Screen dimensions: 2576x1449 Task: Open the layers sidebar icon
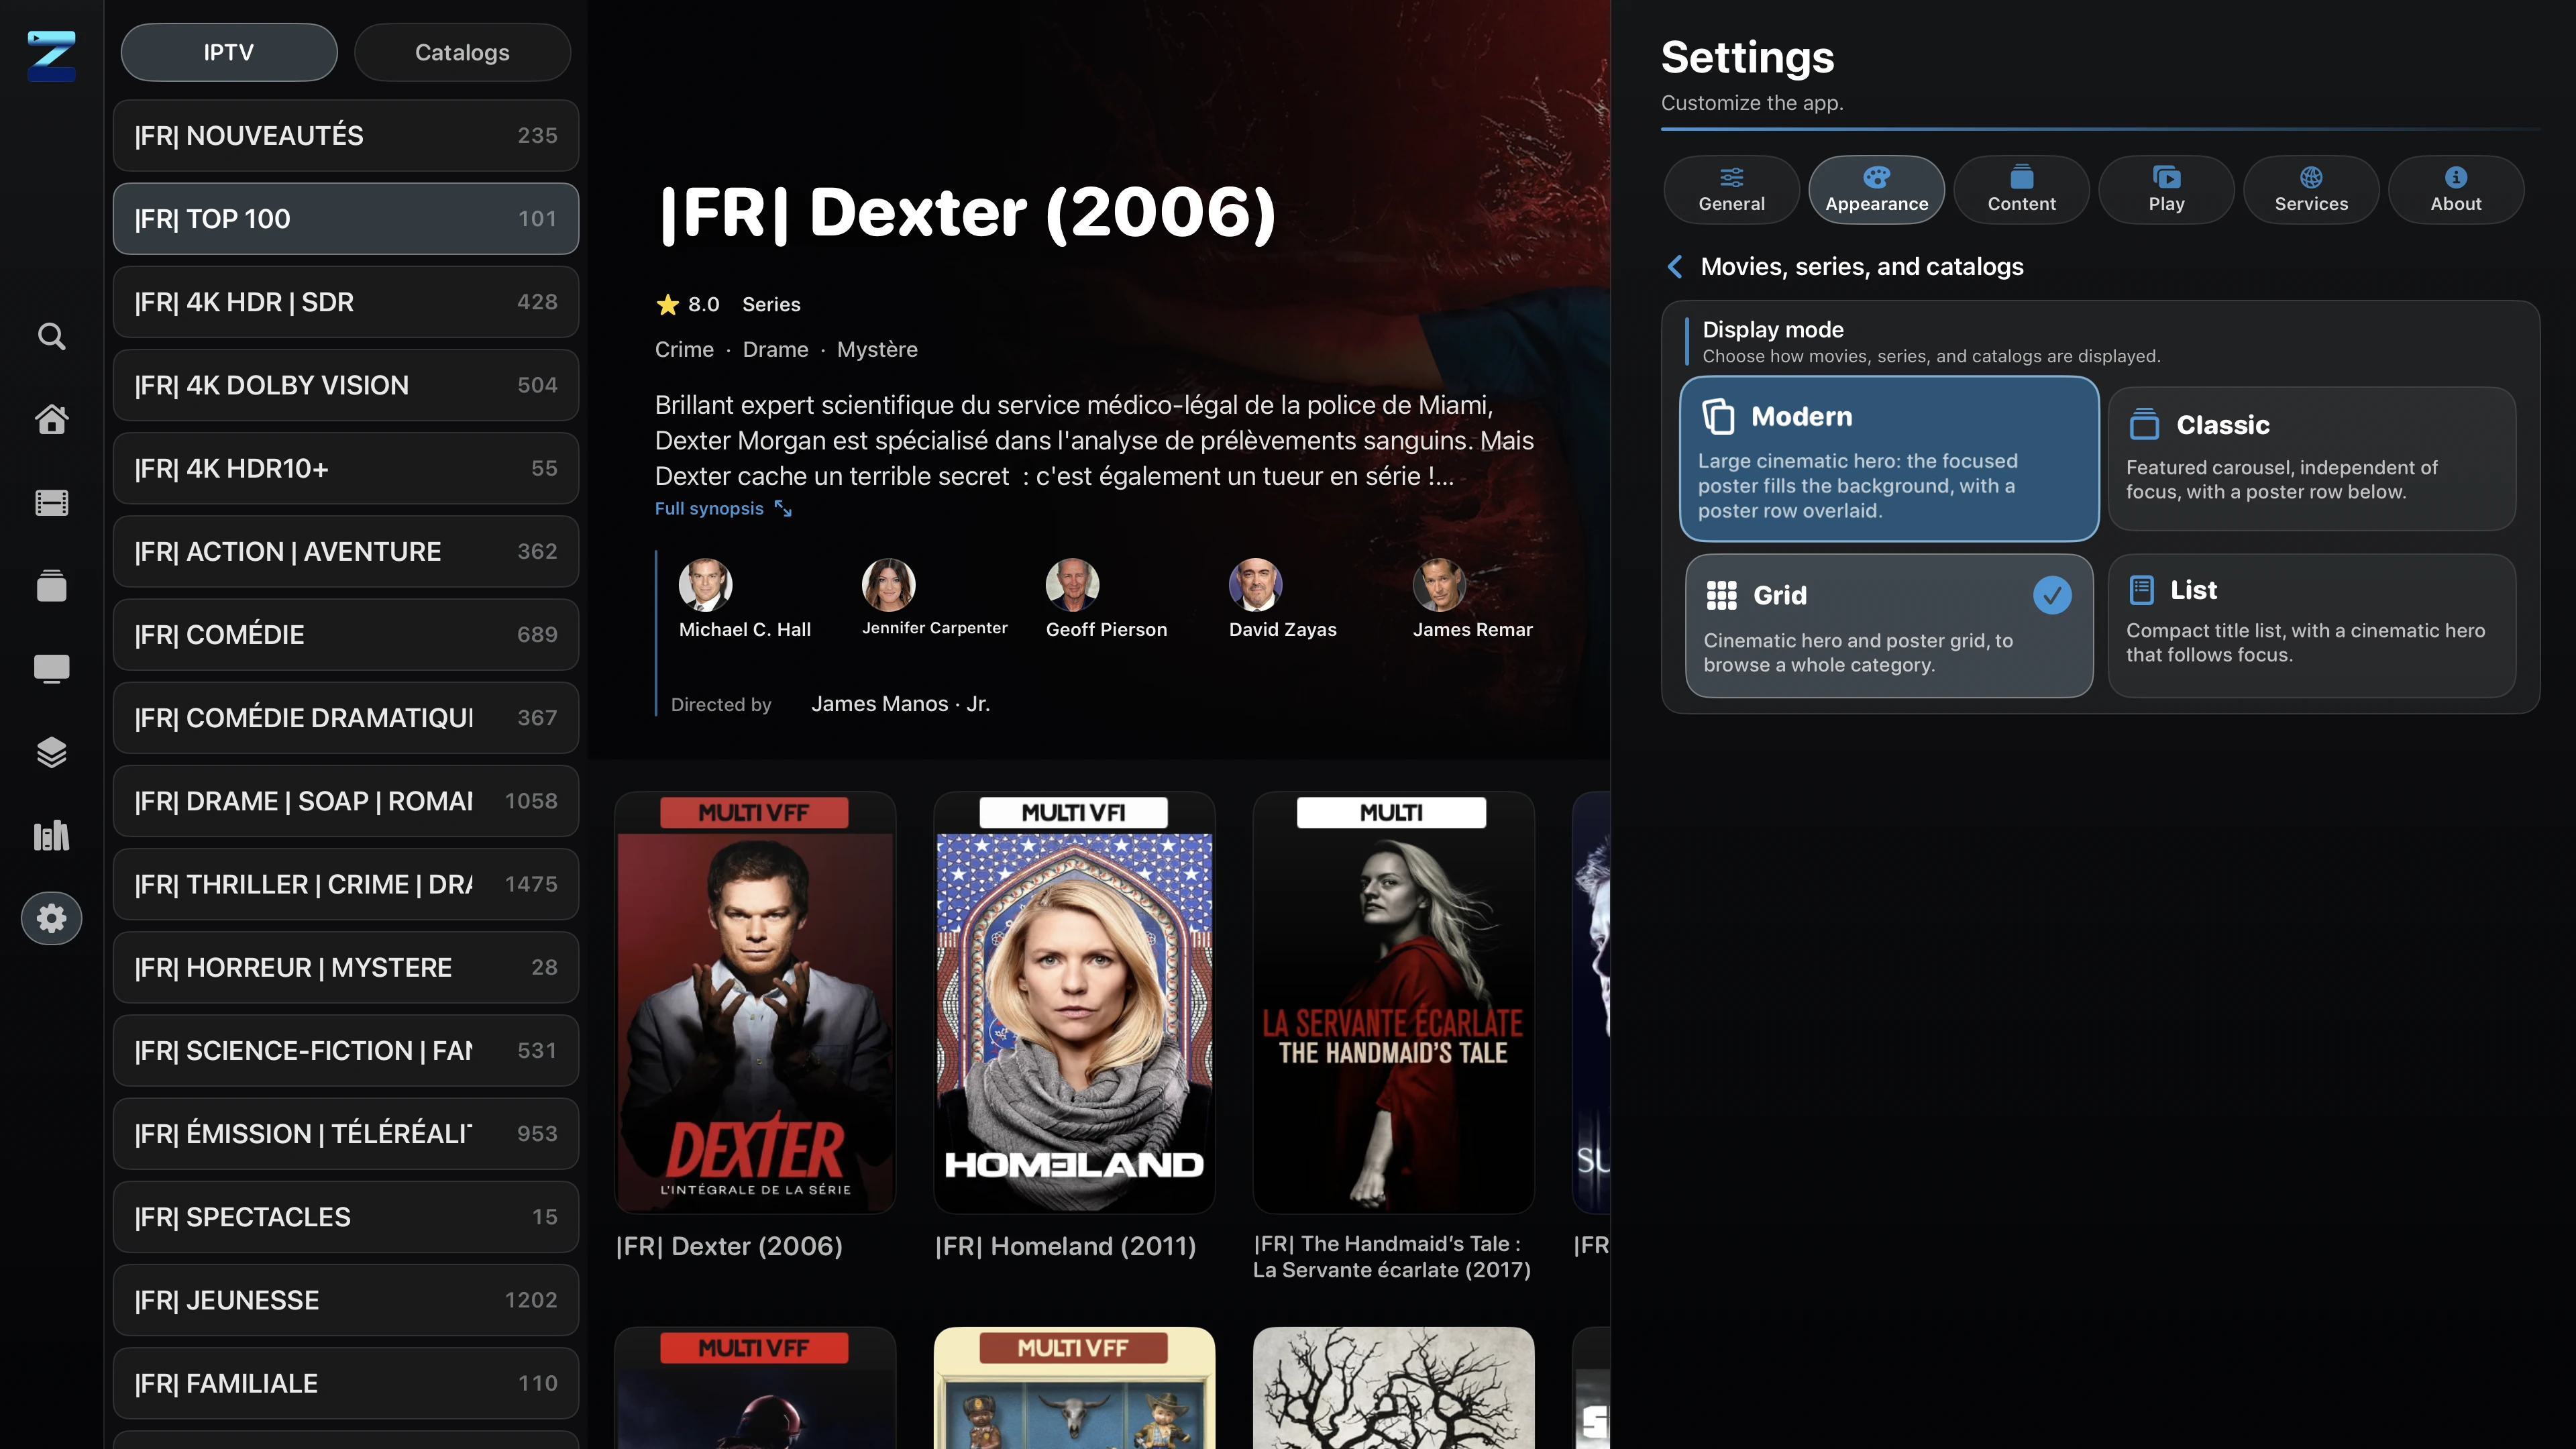coord(51,752)
